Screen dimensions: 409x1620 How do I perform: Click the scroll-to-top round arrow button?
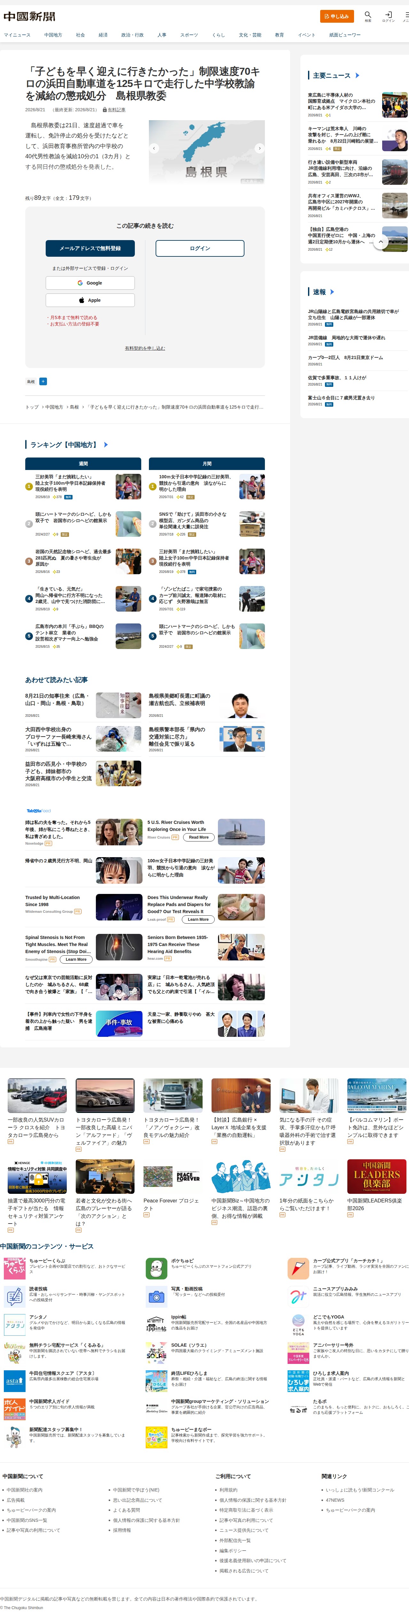[380, 241]
